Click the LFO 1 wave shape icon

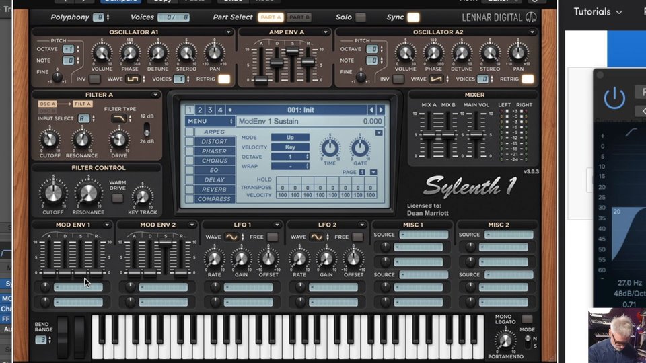231,237
